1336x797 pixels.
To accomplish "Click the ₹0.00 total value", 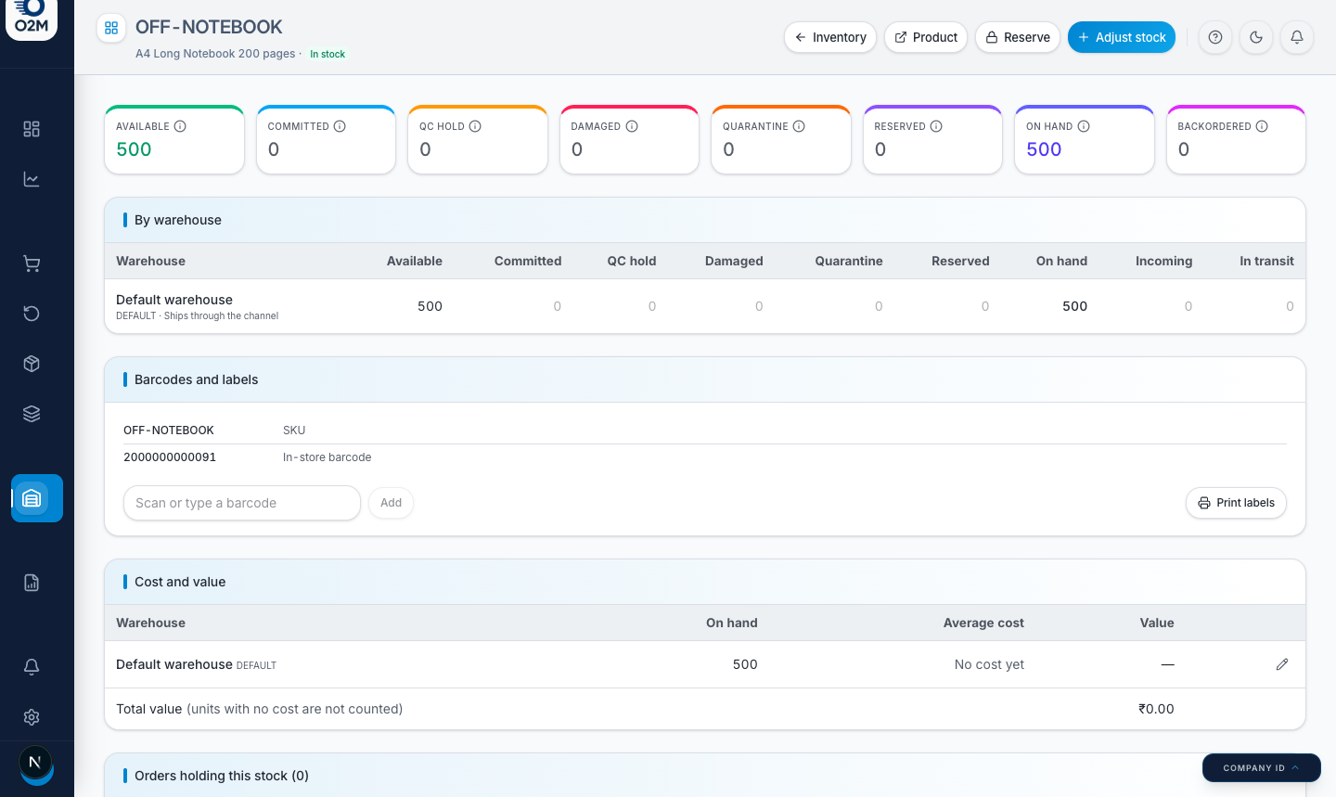I will [1156, 709].
